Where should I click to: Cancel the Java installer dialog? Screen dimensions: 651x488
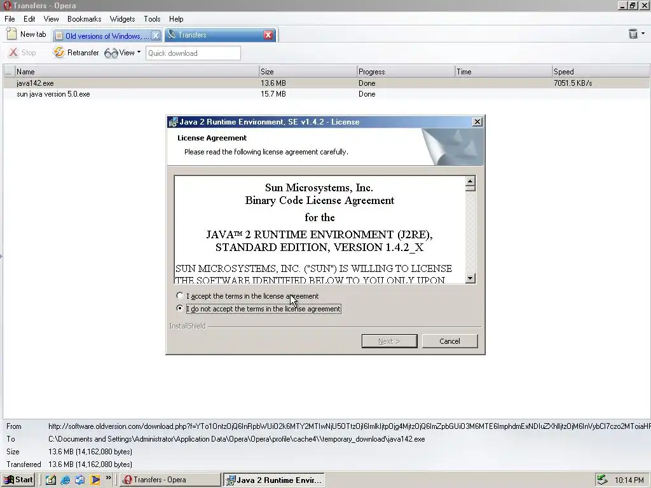[449, 341]
